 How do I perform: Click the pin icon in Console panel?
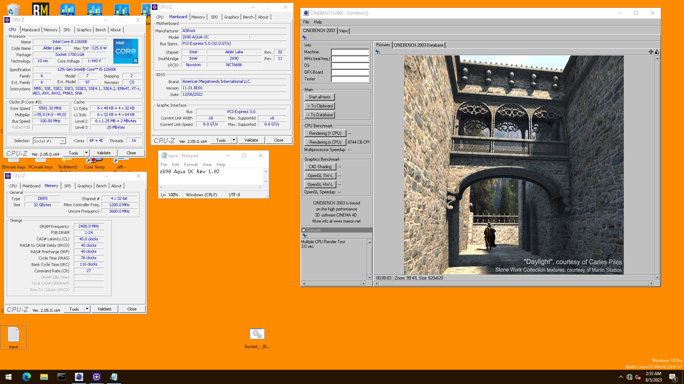305,235
